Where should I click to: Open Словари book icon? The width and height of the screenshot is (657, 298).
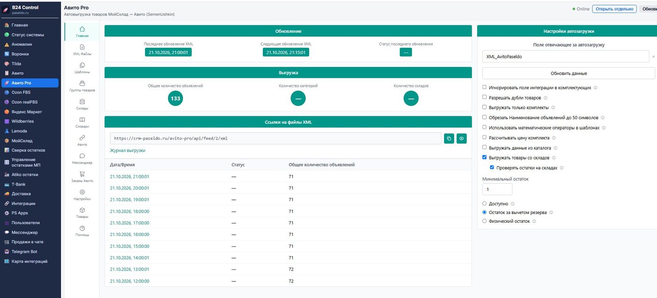pos(82,120)
